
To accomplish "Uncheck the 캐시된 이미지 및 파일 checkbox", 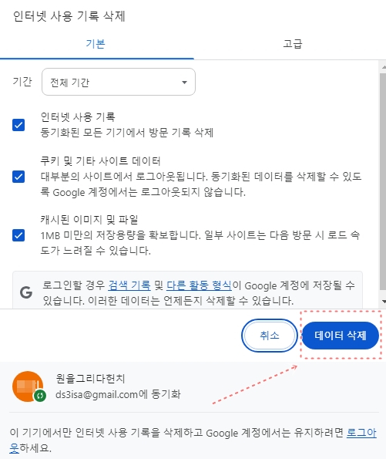I will coord(18,235).
